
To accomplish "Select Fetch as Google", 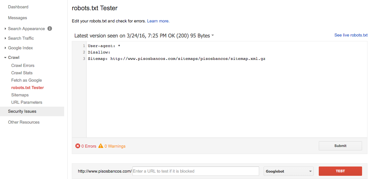I will tap(26, 80).
